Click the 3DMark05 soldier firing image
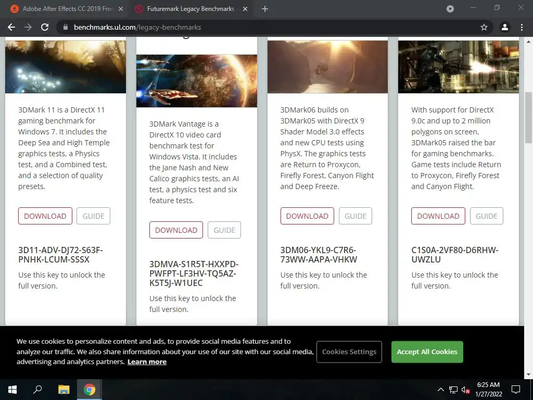533x400 pixels. tap(459, 67)
